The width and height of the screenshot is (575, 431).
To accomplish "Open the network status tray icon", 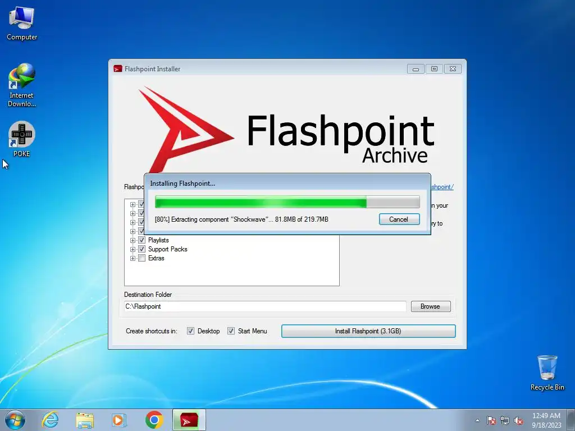I will 505,420.
